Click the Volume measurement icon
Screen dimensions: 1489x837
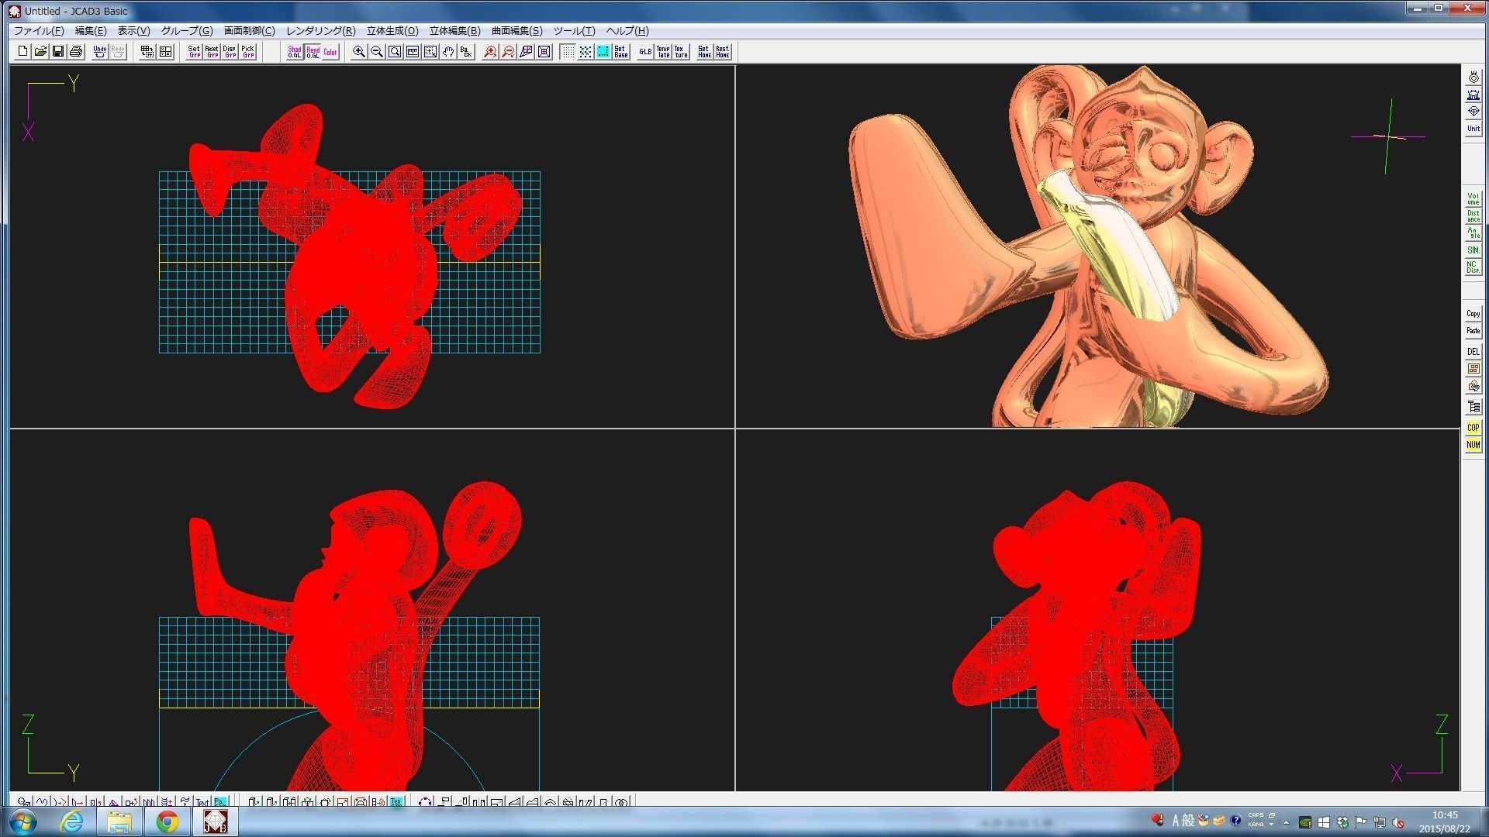click(1473, 198)
